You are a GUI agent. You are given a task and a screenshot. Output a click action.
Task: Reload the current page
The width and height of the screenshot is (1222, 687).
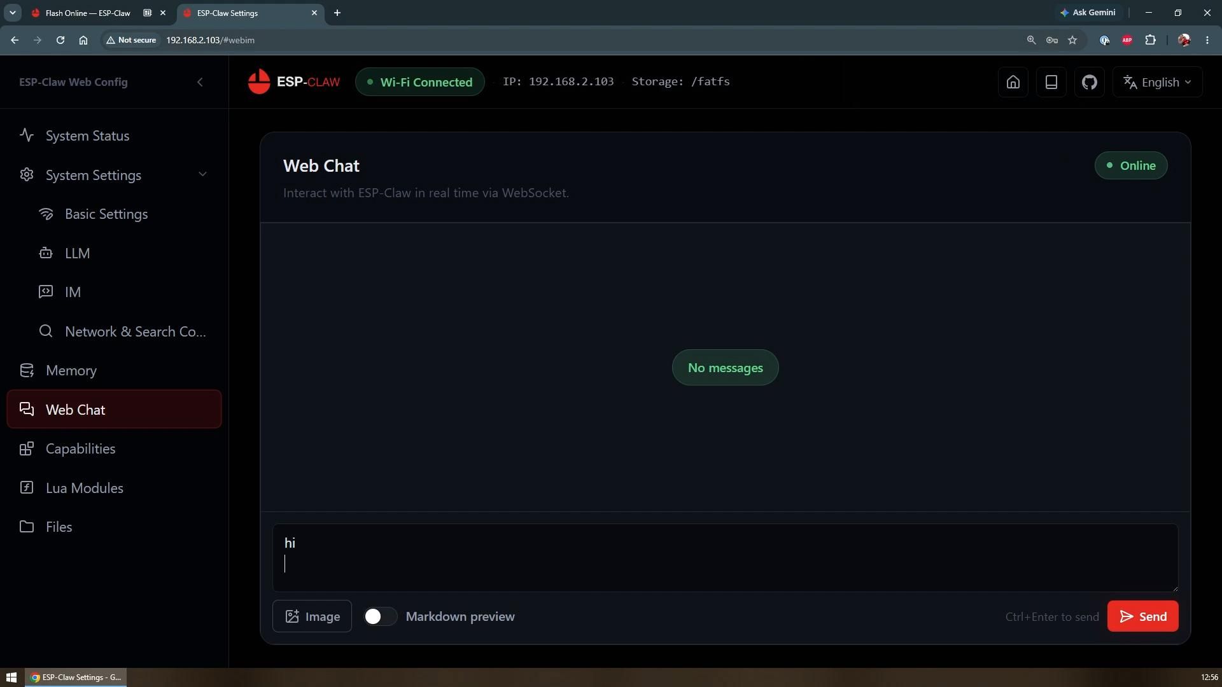(x=60, y=40)
